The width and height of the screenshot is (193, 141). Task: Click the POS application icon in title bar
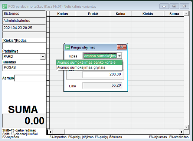[5, 6]
